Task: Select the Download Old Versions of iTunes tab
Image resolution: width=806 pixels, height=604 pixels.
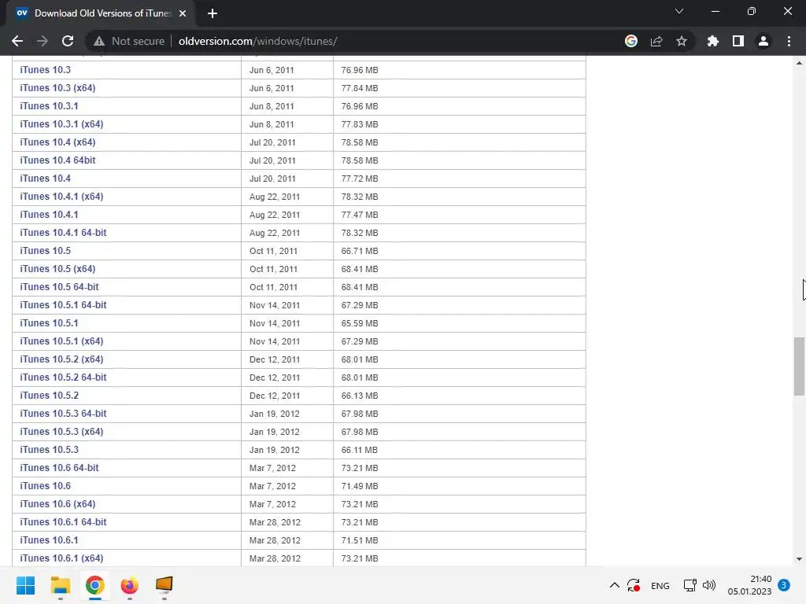Action: click(102, 13)
